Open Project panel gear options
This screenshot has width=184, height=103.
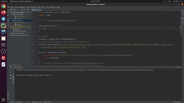coord(28,10)
